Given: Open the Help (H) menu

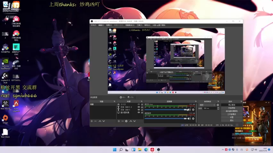Looking at the screenshot, I should tap(147, 25).
